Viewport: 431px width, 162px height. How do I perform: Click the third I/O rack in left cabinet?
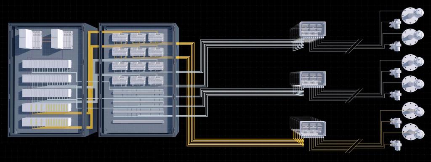click(x=47, y=93)
